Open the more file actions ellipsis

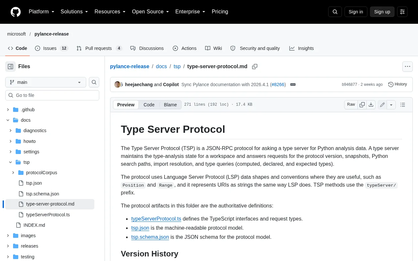point(408,67)
